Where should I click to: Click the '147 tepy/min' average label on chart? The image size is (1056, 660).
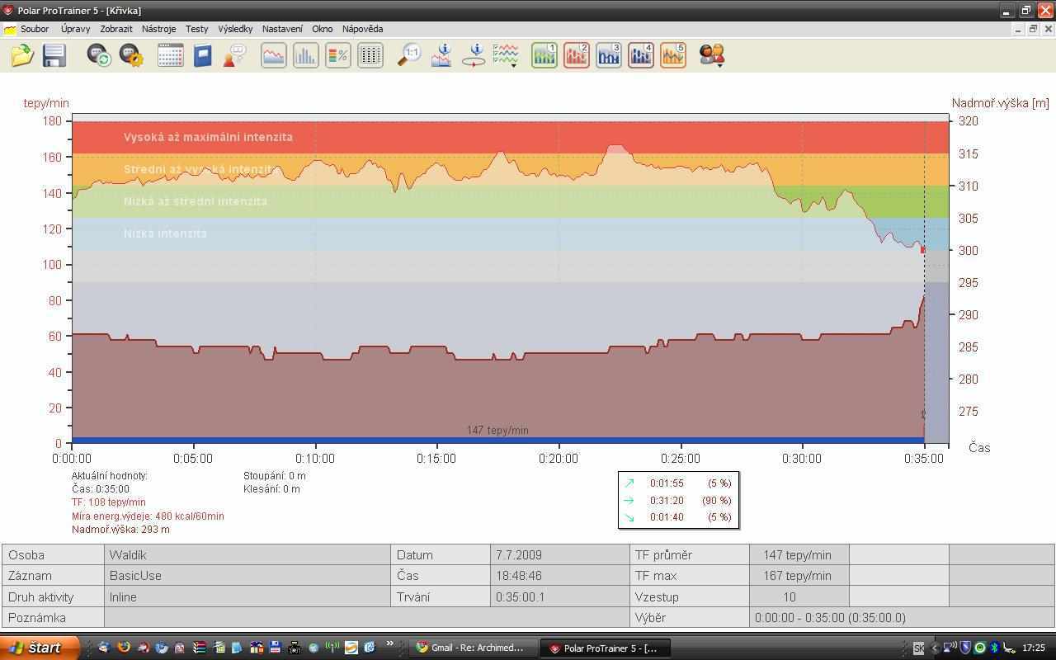[497, 430]
